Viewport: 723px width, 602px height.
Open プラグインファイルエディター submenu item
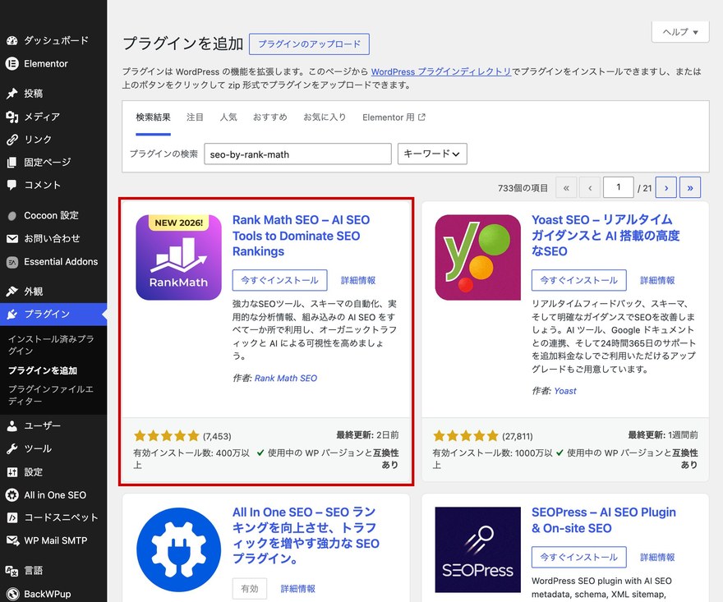tap(51, 395)
